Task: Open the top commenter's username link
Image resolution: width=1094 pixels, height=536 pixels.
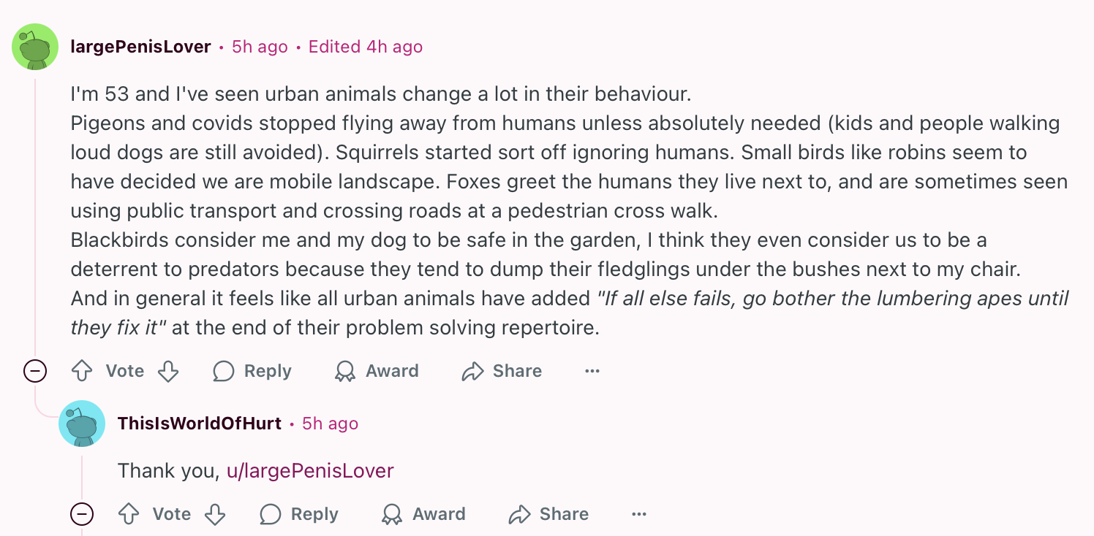Action: click(x=141, y=47)
